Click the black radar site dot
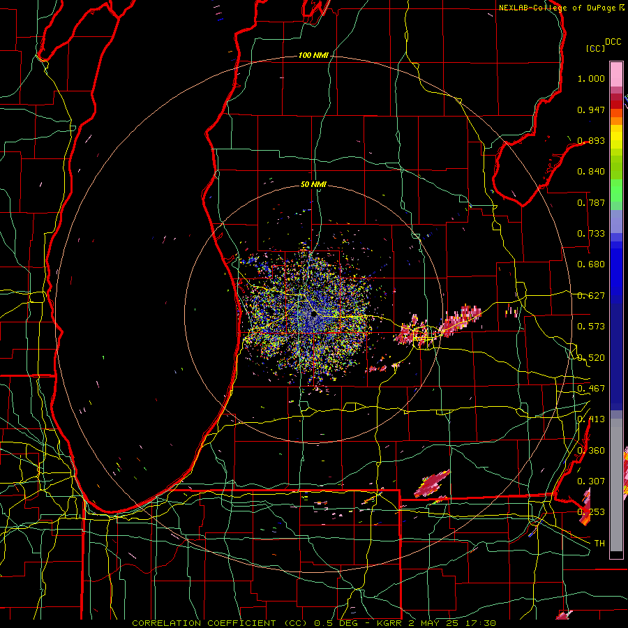 (x=313, y=315)
